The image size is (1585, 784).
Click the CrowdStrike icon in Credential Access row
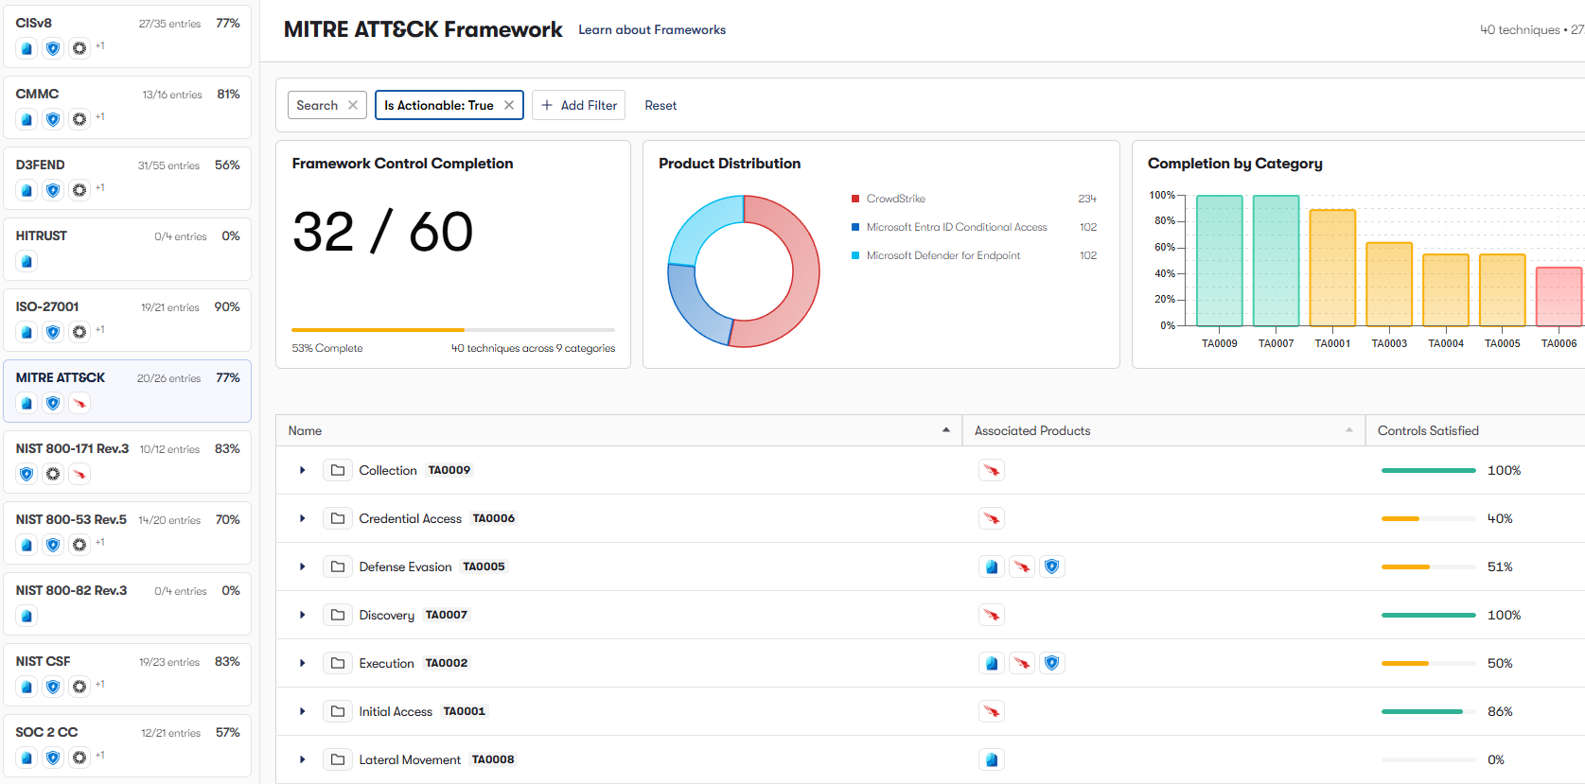(992, 518)
